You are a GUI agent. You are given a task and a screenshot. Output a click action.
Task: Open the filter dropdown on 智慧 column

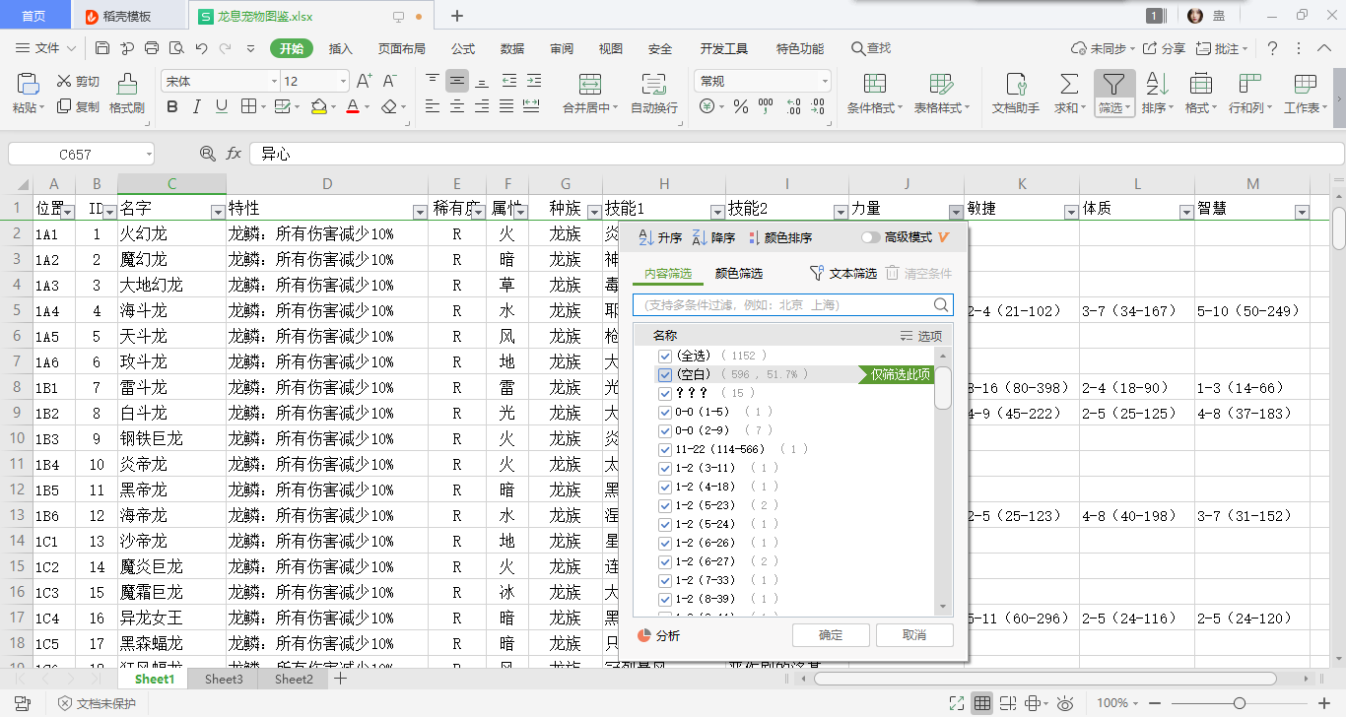[1302, 212]
